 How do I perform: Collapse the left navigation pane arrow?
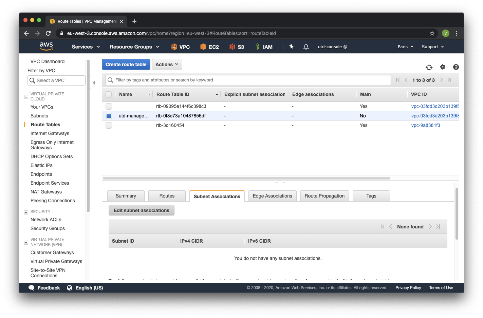pos(94,82)
